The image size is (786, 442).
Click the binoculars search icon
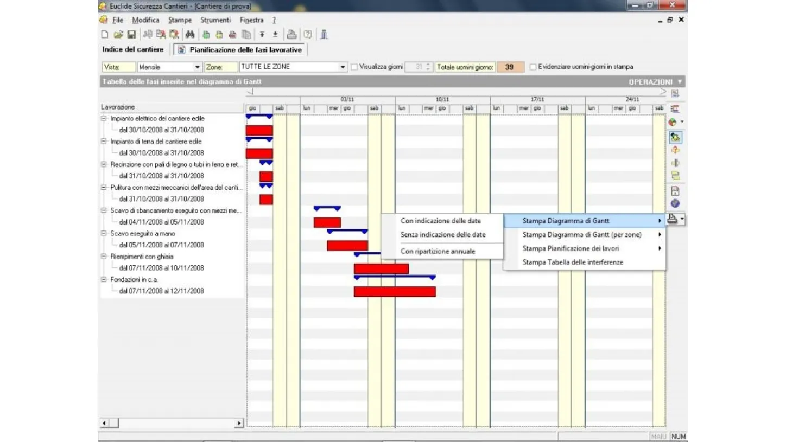coord(189,35)
